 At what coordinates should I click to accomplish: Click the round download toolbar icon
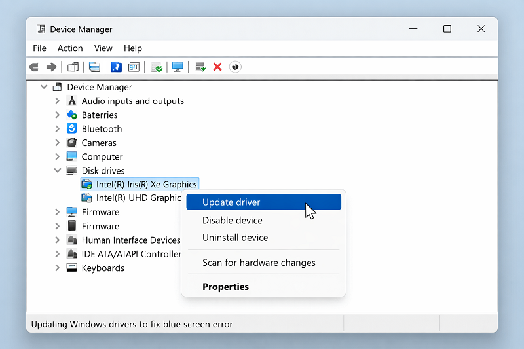[235, 67]
